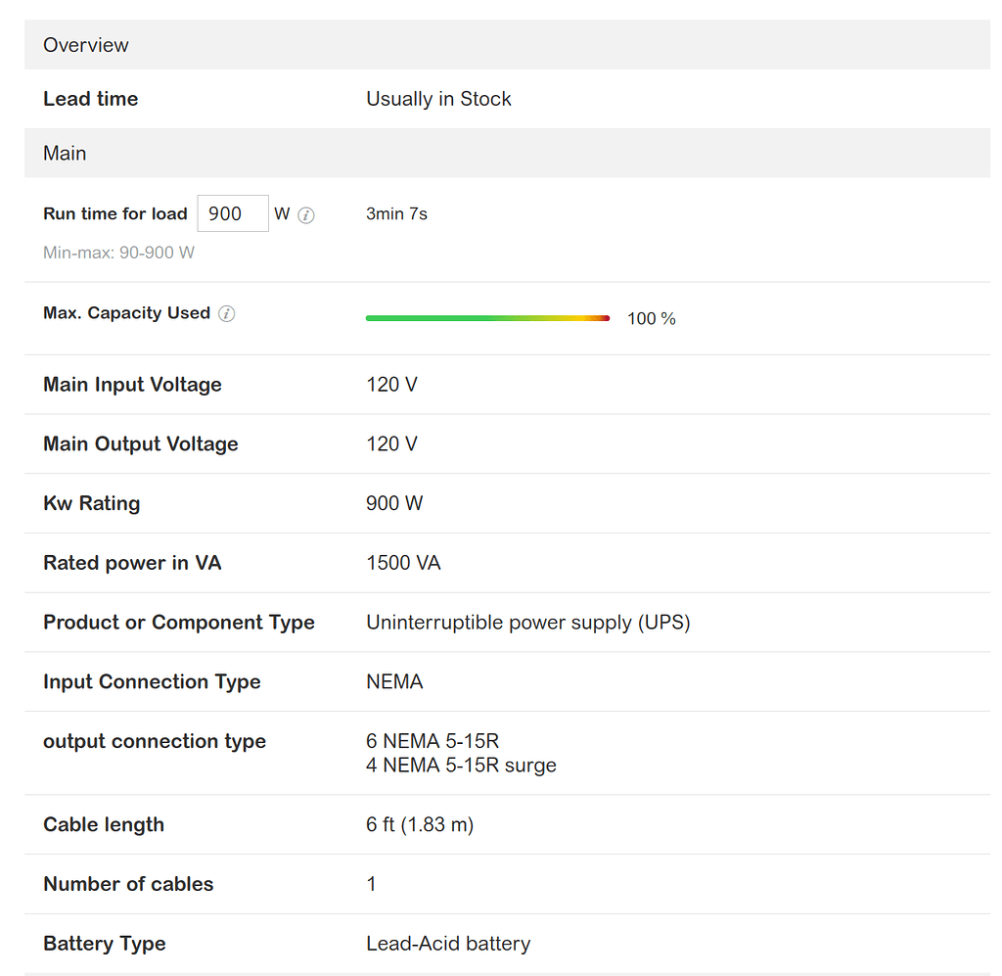
Task: Collapse the Main section header
Action: click(x=65, y=154)
